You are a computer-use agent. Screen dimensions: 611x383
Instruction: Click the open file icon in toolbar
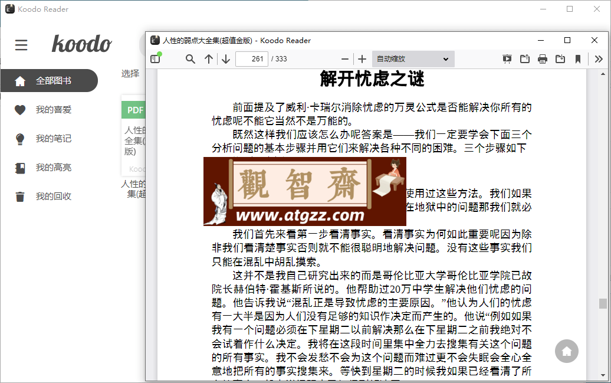[x=525, y=59]
